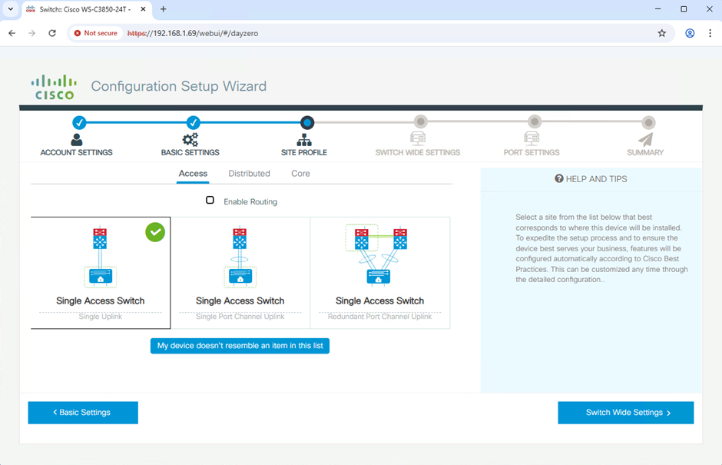The image size is (722, 465).
Task: Switch to the Access tab
Action: click(193, 174)
